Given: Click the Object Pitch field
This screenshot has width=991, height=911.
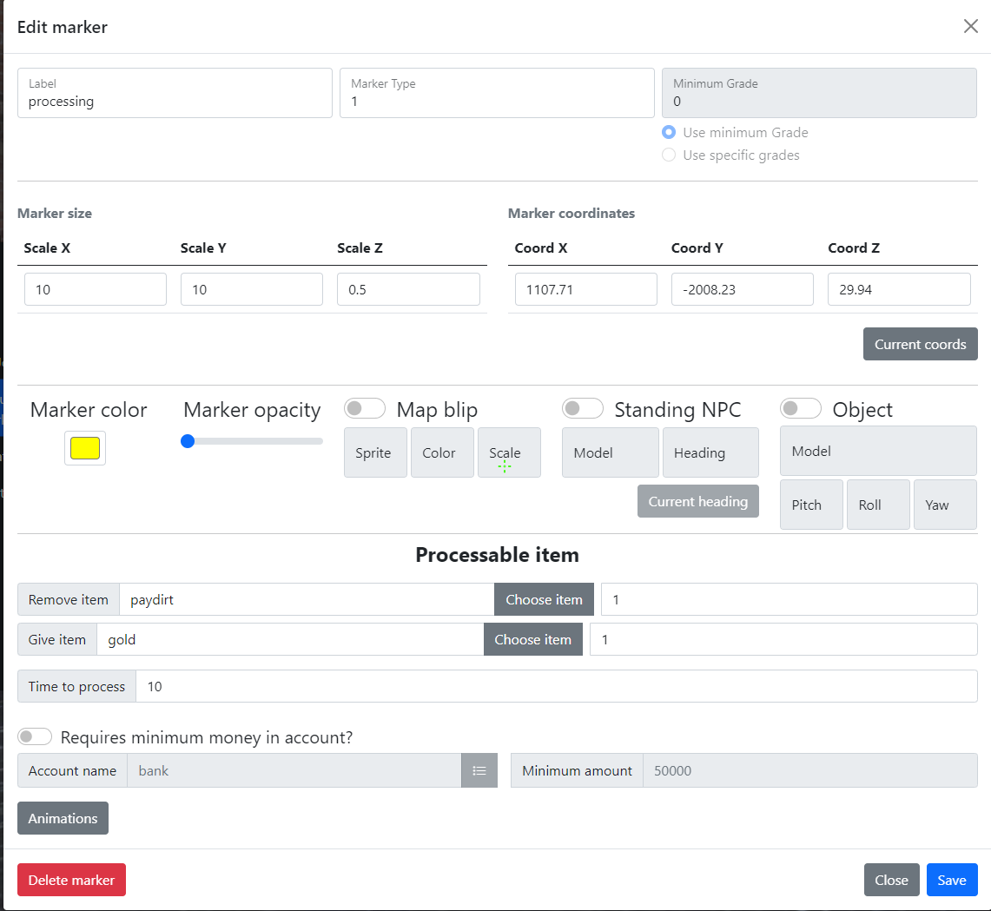Looking at the screenshot, I should point(811,505).
